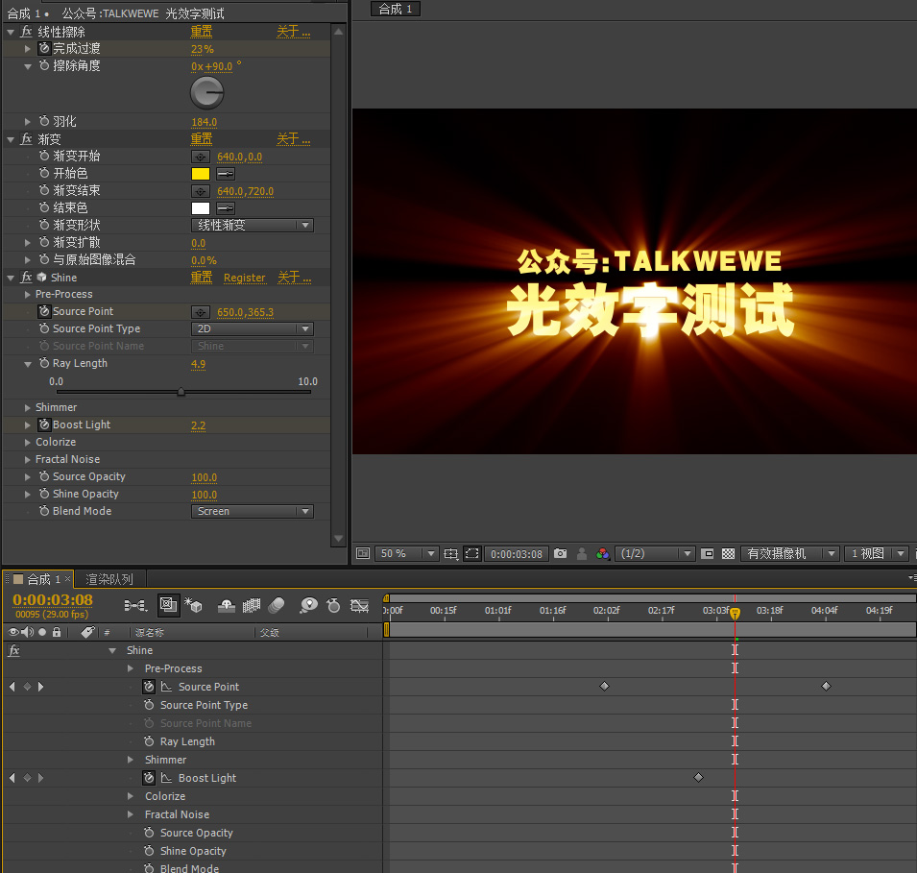This screenshot has width=917, height=873.
Task: Click the Source Point crosshair picker button
Action: [200, 312]
